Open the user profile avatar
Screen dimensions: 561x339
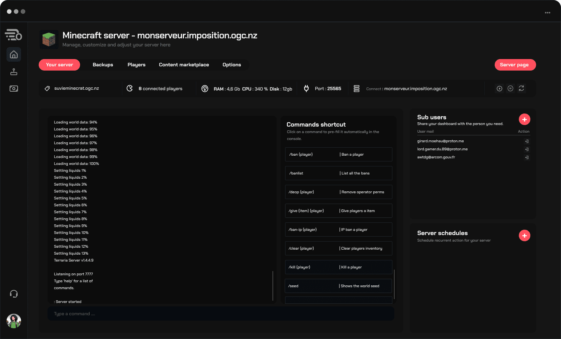click(14, 321)
